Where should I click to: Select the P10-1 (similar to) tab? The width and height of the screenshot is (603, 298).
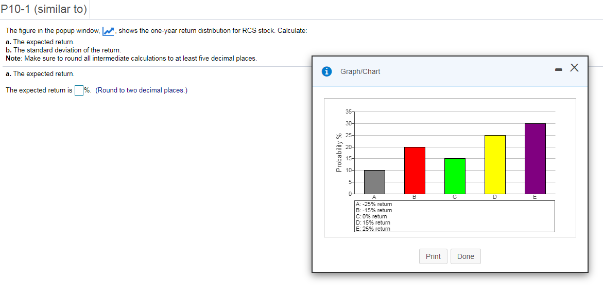pos(44,9)
